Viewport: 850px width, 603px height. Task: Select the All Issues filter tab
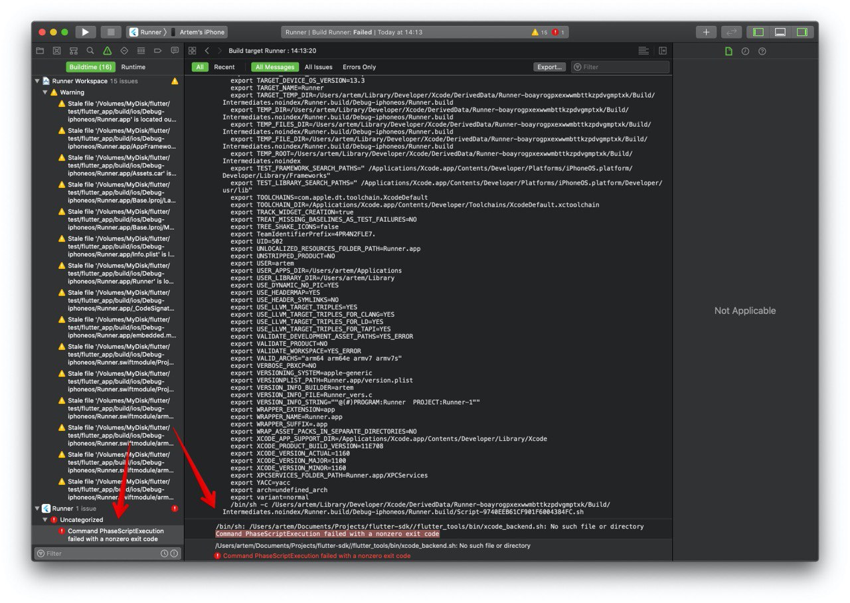click(319, 67)
